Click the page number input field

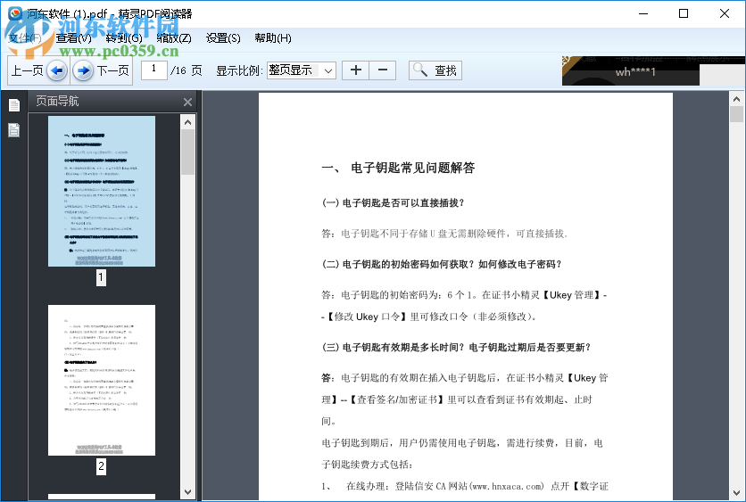(x=154, y=70)
